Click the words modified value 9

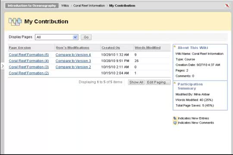tap(135, 55)
